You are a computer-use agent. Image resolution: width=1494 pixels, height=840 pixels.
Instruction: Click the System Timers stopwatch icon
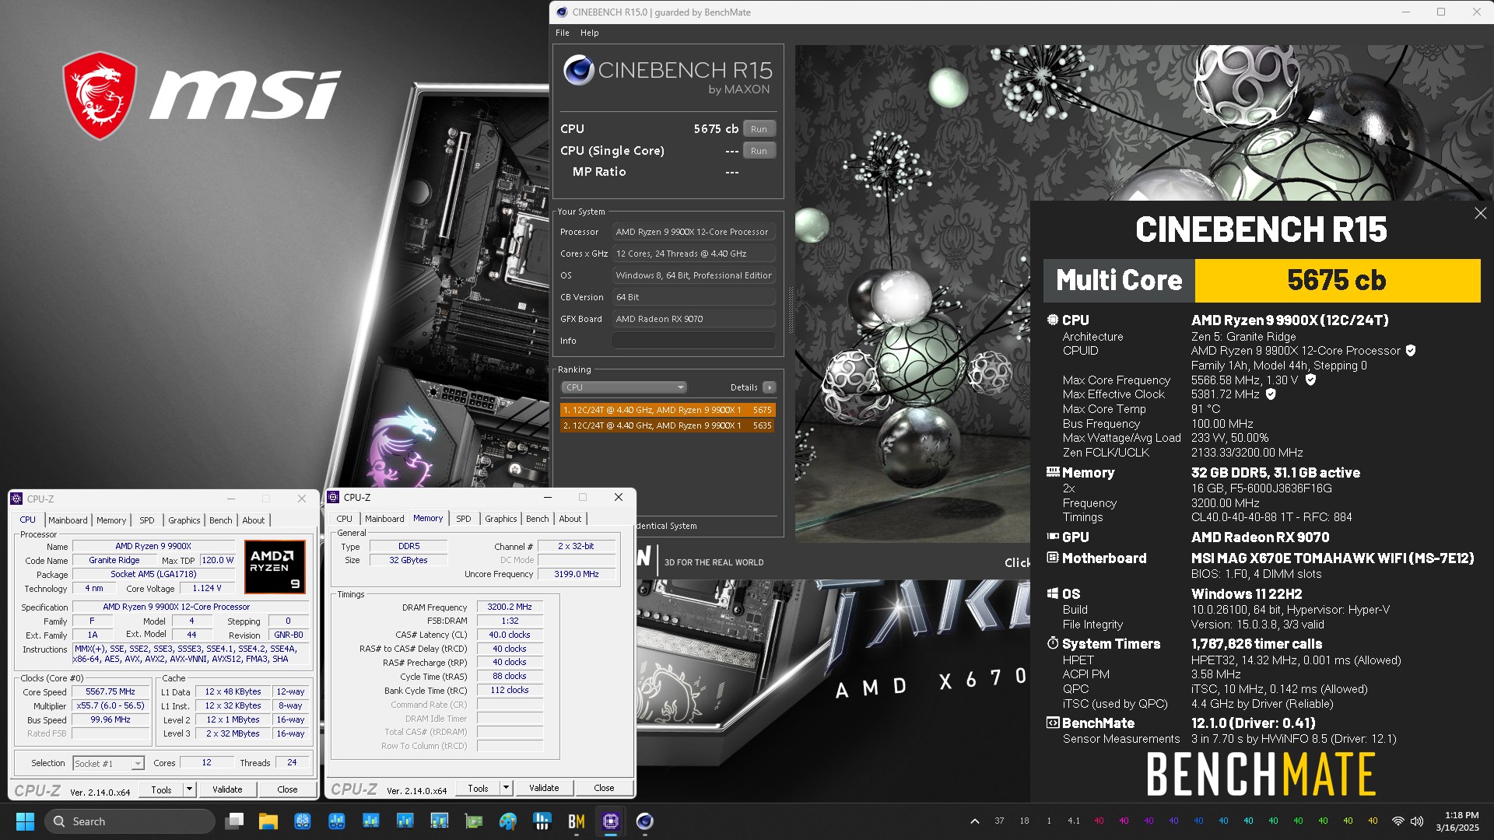(1053, 643)
